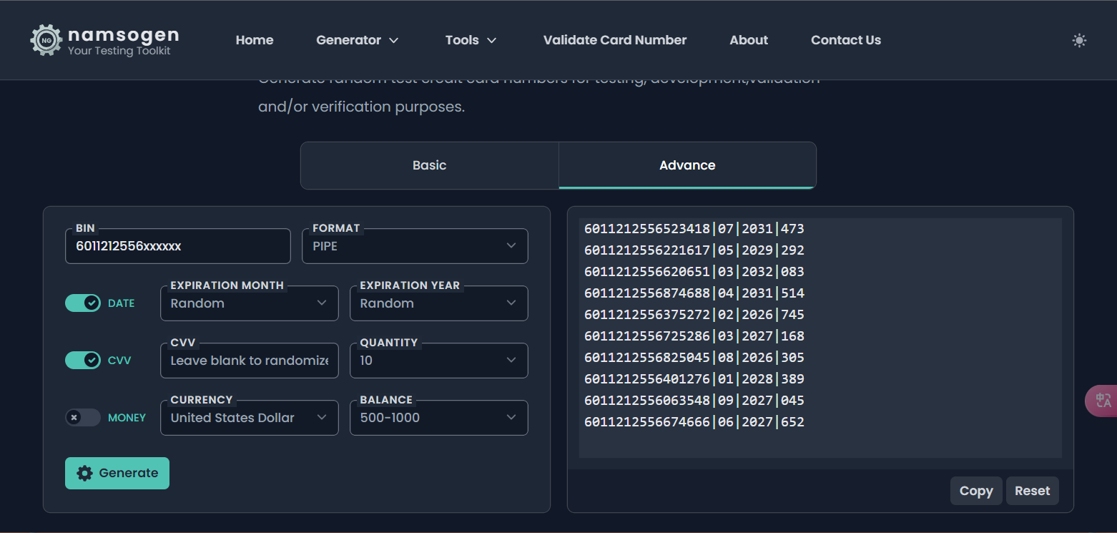This screenshot has height=533, width=1117.
Task: Click result line ending 03|2027|168
Action: tap(694, 336)
